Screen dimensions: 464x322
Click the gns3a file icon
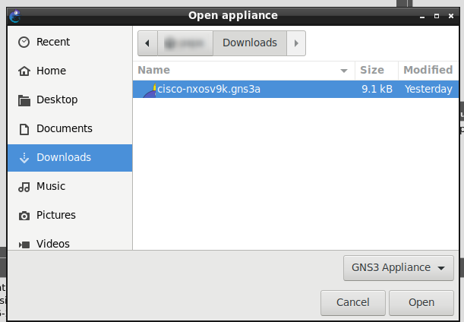click(150, 90)
